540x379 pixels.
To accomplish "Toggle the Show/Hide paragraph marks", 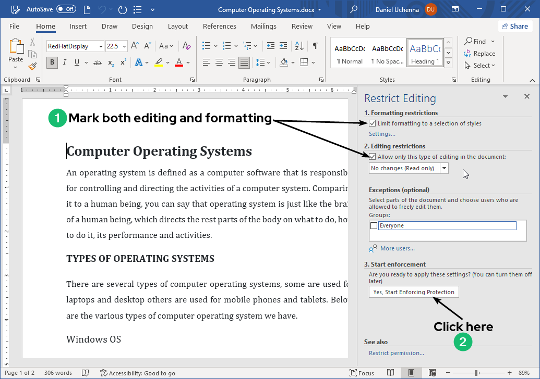I will [x=315, y=46].
